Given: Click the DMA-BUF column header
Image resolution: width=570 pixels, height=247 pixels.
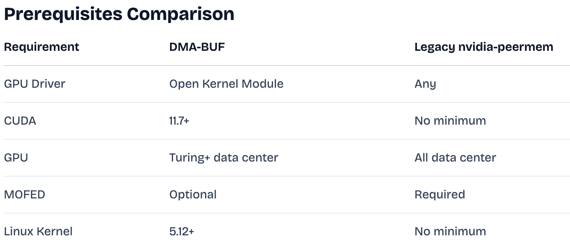Looking at the screenshot, I should [x=197, y=47].
